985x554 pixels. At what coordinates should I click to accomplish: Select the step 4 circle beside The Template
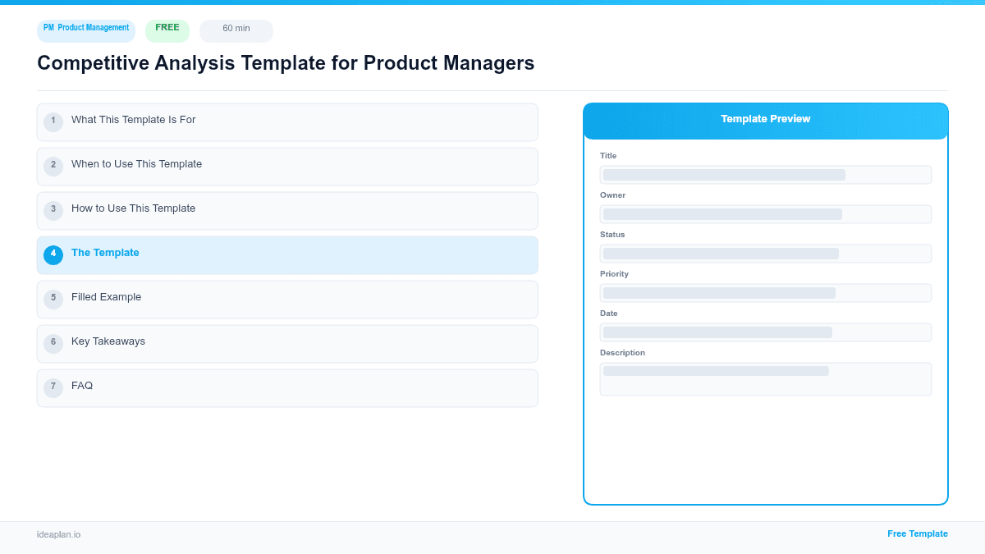(x=53, y=254)
